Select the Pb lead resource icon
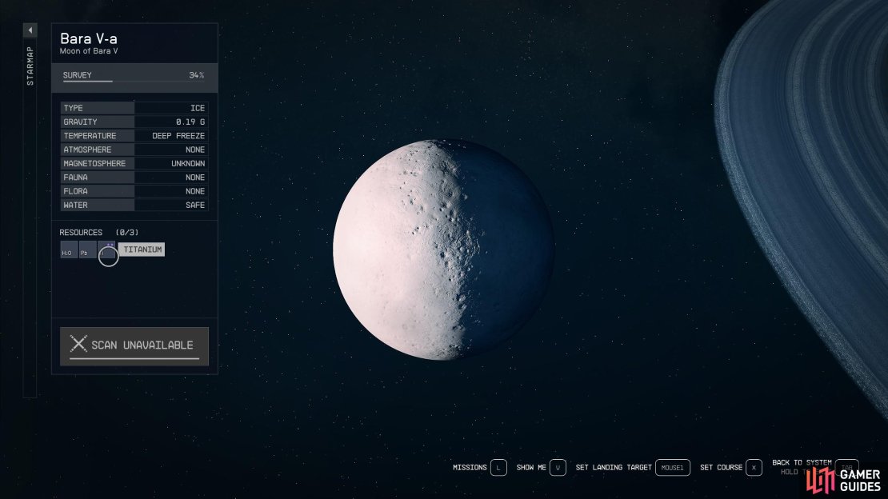 point(87,249)
